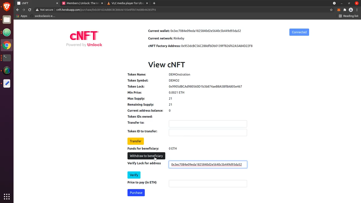Screen dimensions: 361x203
Task: Switch to the cNFT tab
Action: click(37, 3)
